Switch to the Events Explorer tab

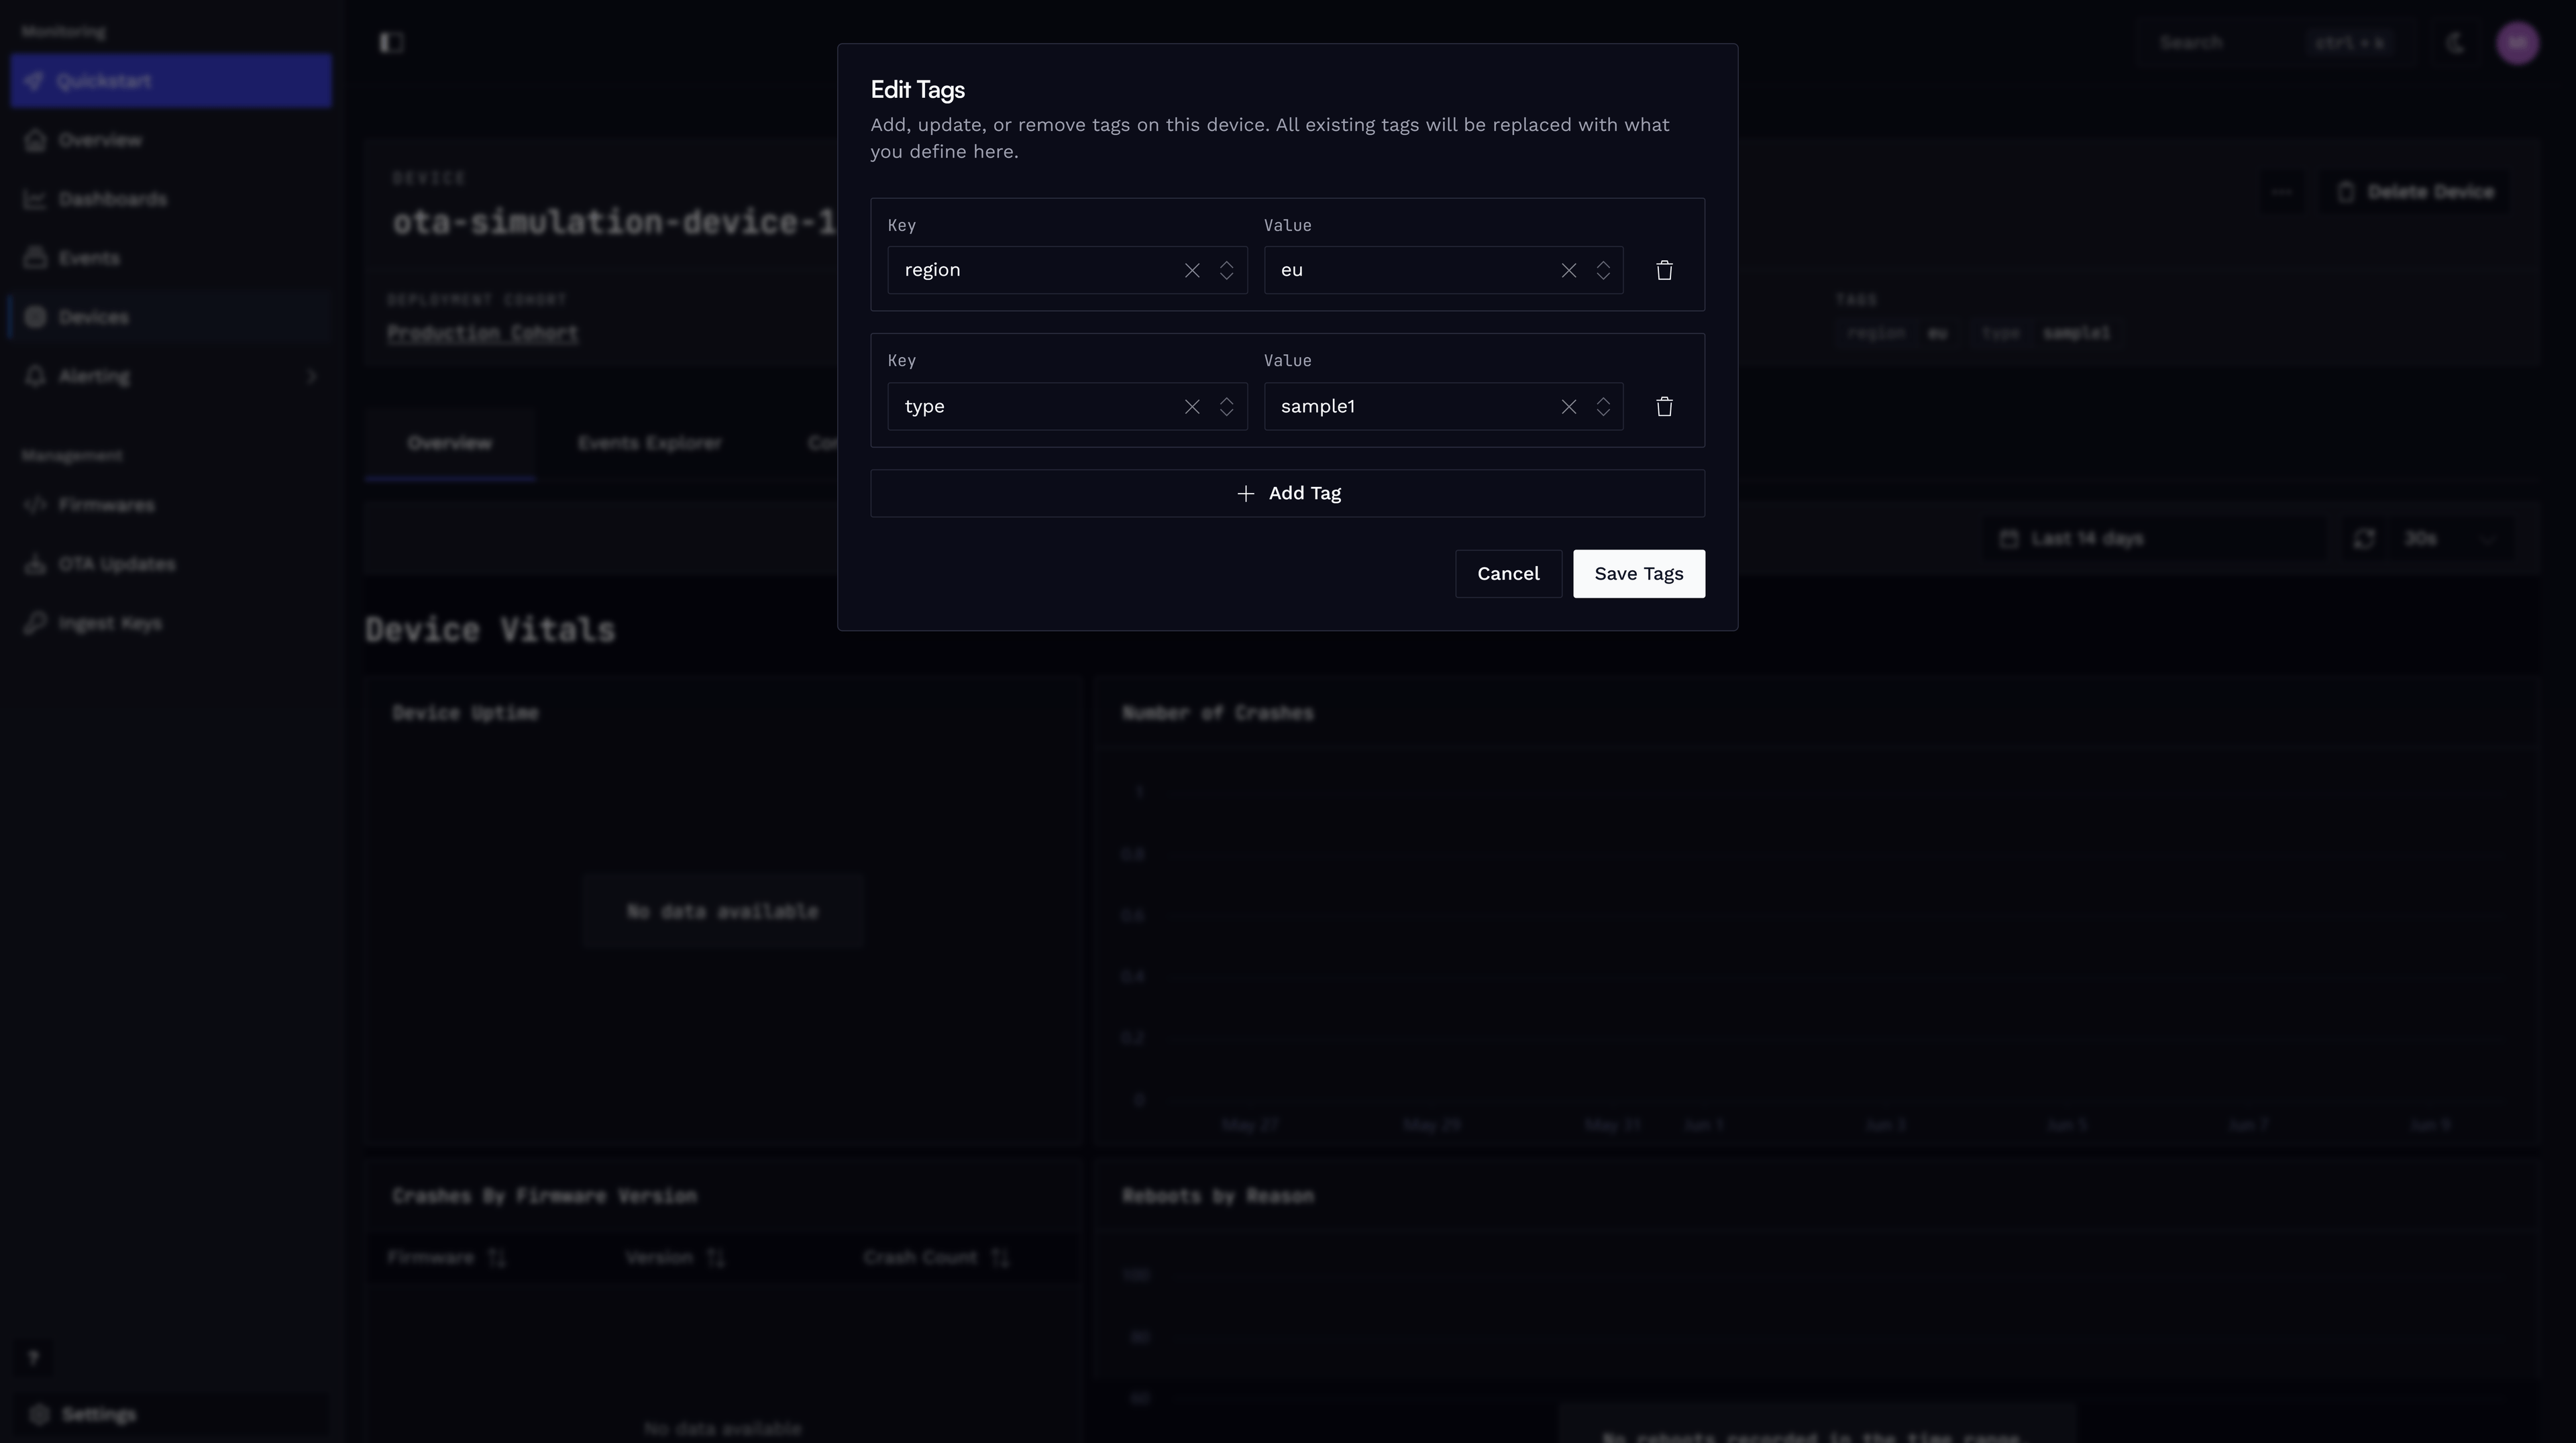[650, 443]
